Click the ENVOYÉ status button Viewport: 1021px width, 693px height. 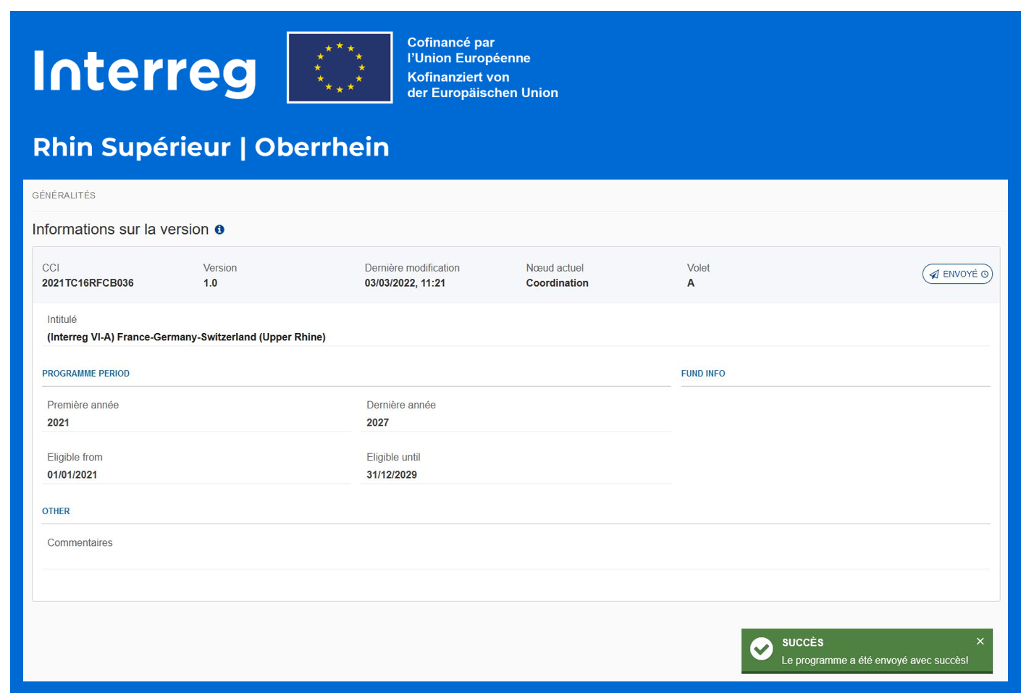coord(957,274)
